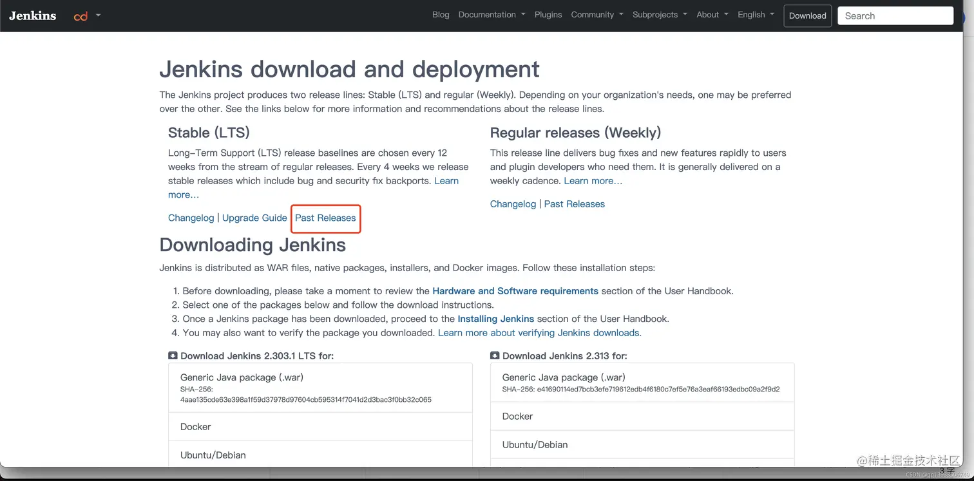Open Past Releases under Stable LTS

pos(325,218)
